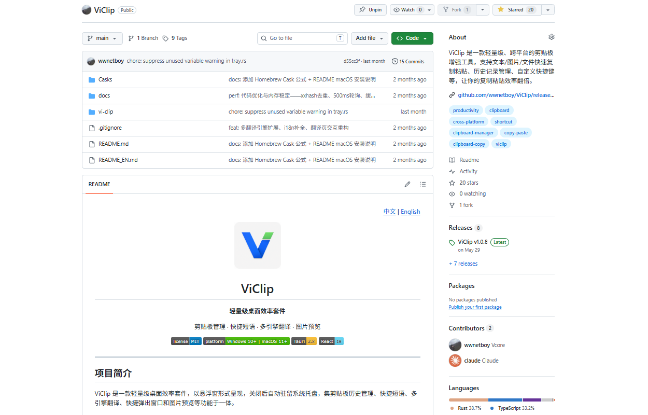This screenshot has height=415, width=648.
Task: Open the 20 stars link
Action: pos(463,183)
